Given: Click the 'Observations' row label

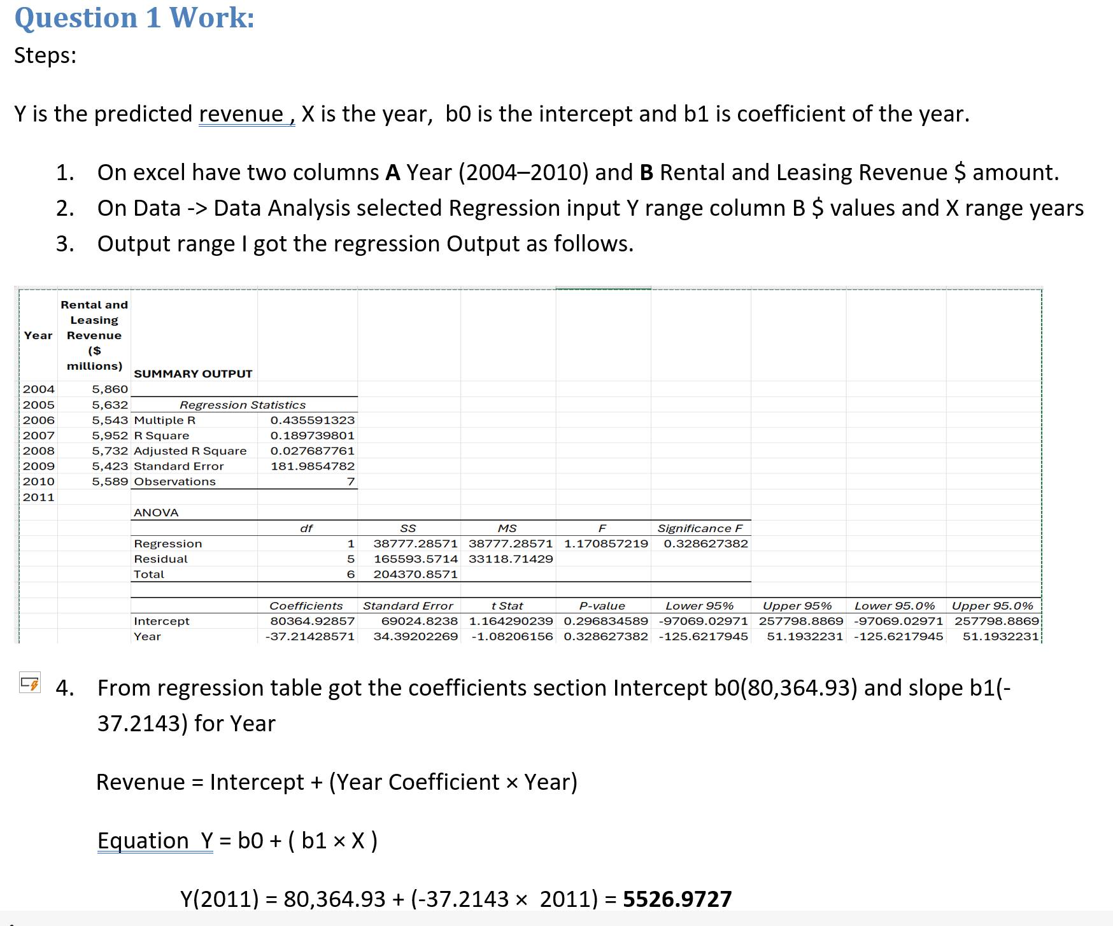Looking at the screenshot, I should [x=174, y=482].
